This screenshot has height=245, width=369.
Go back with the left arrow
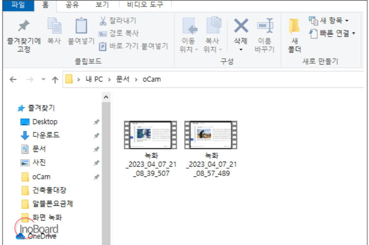[13, 79]
